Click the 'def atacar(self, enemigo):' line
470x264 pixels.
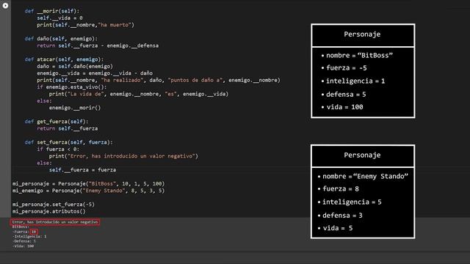(x=64, y=59)
